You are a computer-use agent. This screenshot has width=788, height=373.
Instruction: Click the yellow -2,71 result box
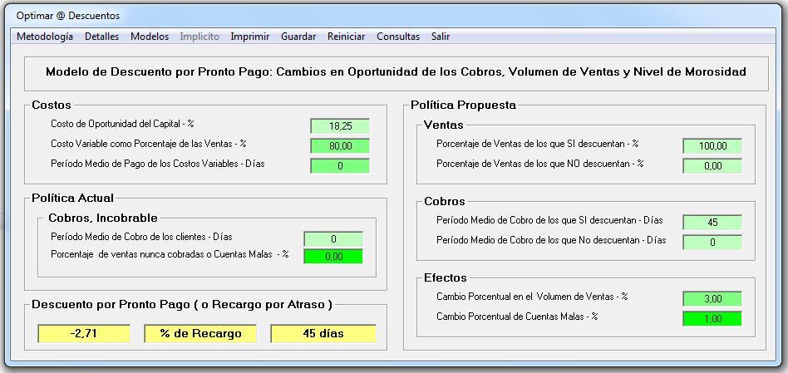tap(84, 333)
